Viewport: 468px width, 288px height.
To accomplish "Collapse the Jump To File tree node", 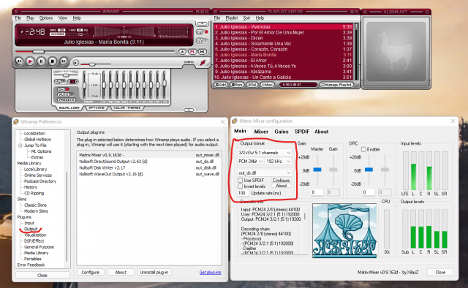I will [20, 145].
